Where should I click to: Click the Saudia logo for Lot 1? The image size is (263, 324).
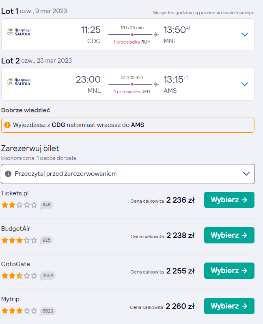click(x=19, y=32)
